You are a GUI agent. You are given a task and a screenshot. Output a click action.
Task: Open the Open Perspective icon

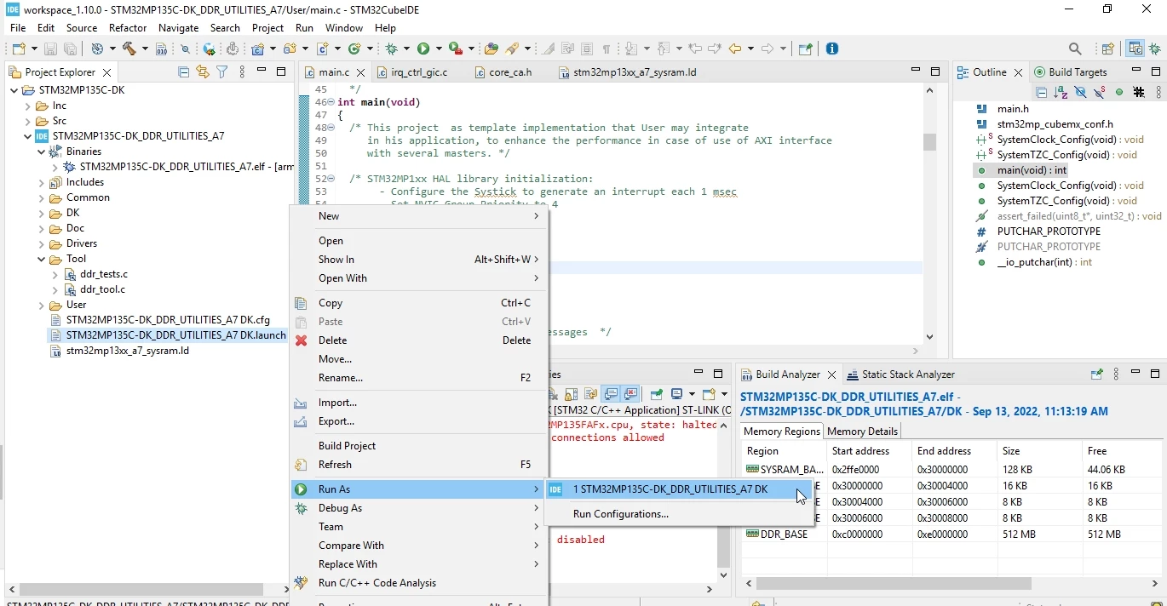pyautogui.click(x=1107, y=49)
